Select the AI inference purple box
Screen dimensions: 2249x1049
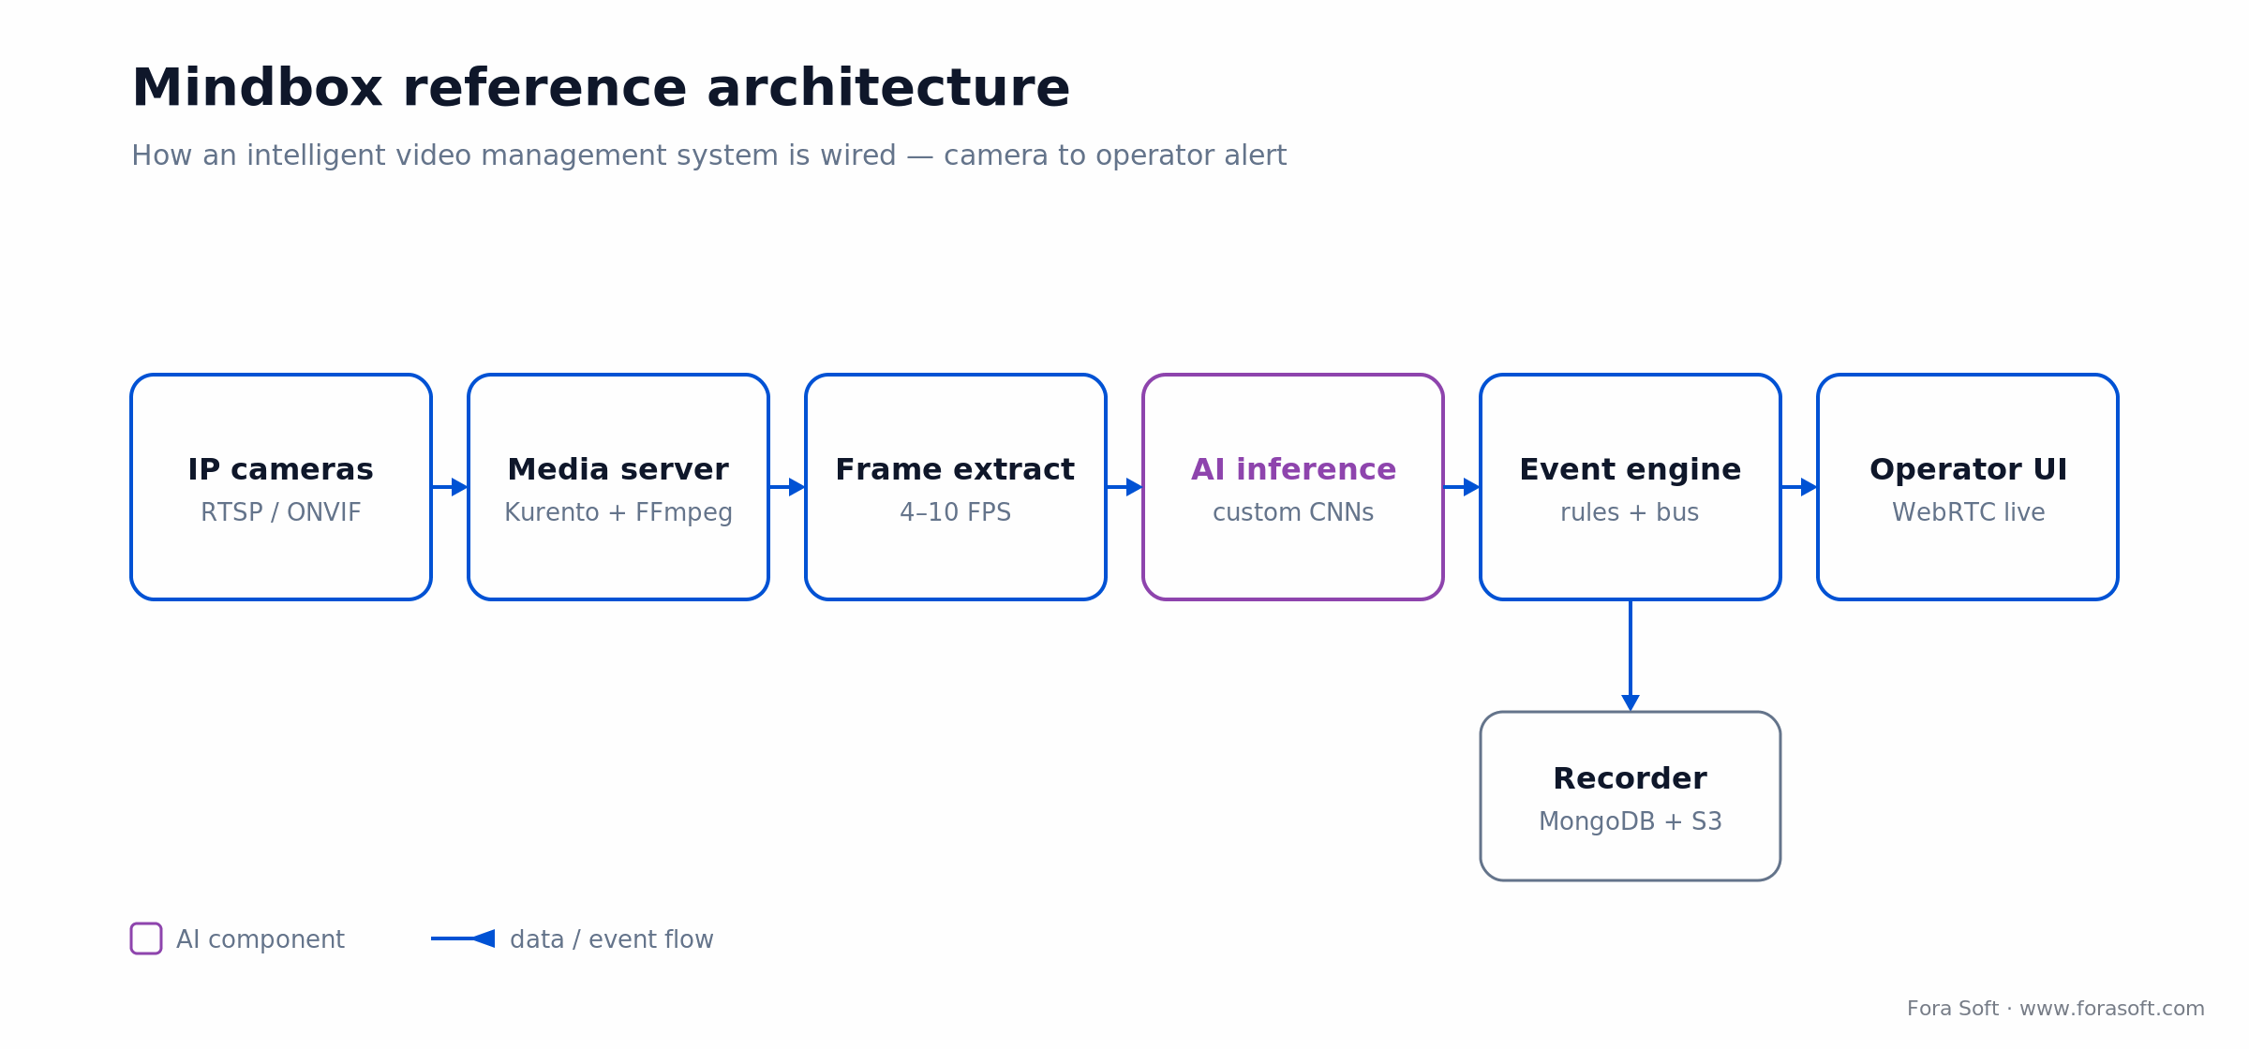tap(1293, 487)
